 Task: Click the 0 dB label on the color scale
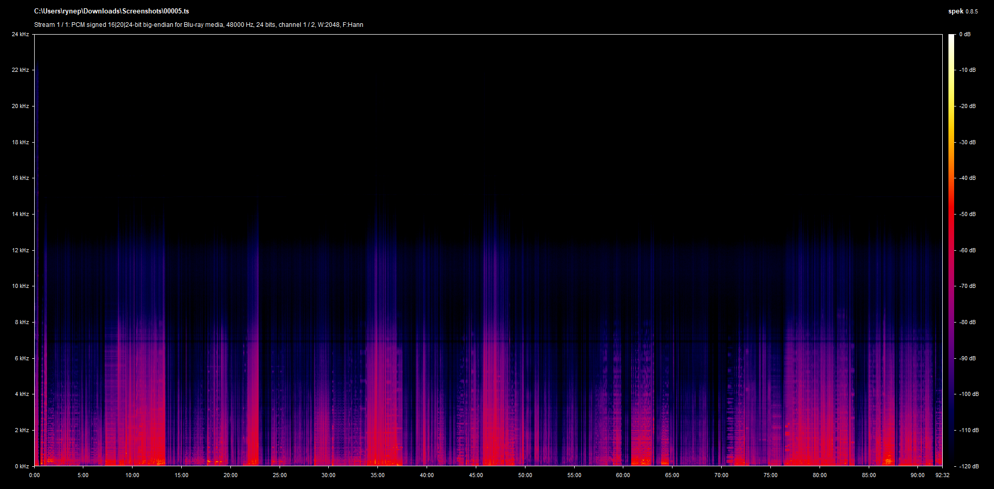(964, 34)
